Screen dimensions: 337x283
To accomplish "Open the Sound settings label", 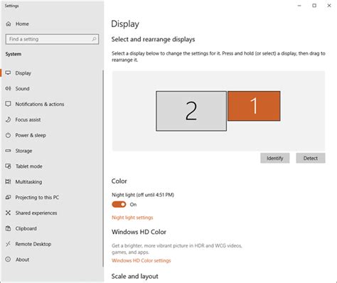I will point(22,89).
